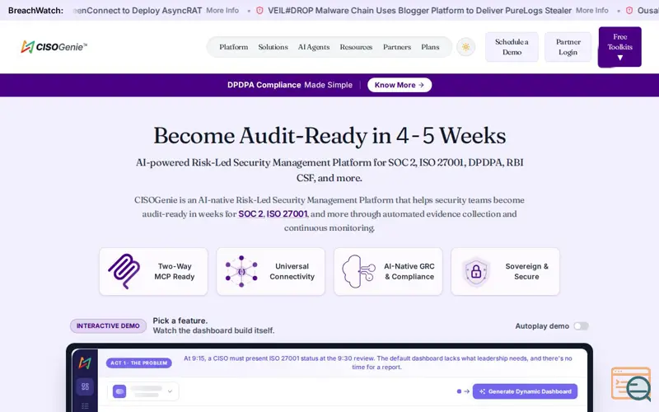
Task: Select the AI-Native GRC & Compliance text
Action: click(409, 272)
